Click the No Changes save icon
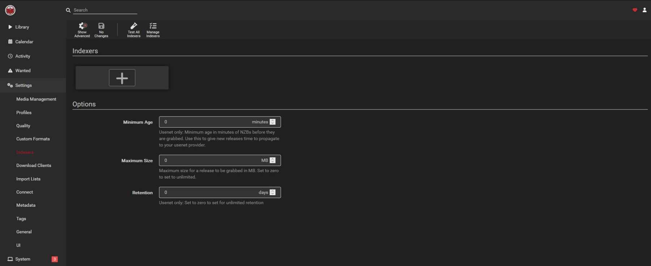 coord(101,30)
